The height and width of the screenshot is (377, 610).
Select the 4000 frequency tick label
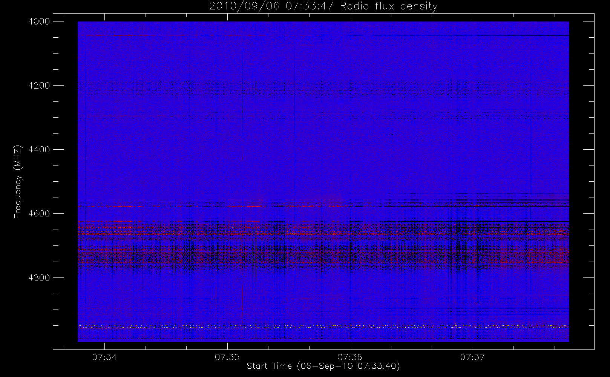(39, 21)
